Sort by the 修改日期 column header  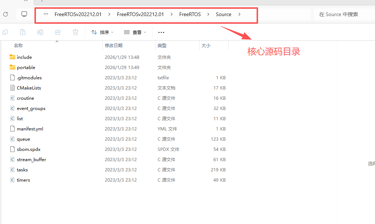pos(114,46)
